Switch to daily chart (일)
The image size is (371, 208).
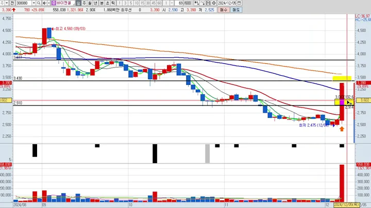tap(78, 3)
